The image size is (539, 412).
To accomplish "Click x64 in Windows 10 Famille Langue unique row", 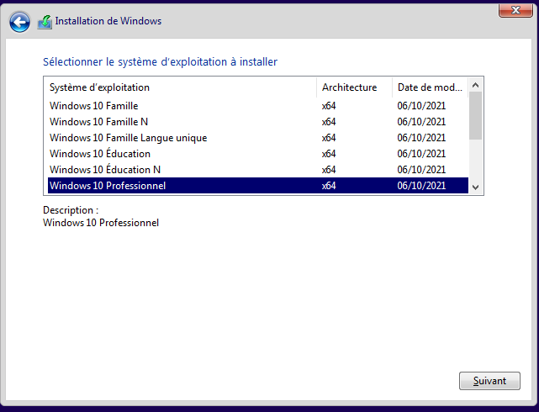I will click(x=329, y=138).
